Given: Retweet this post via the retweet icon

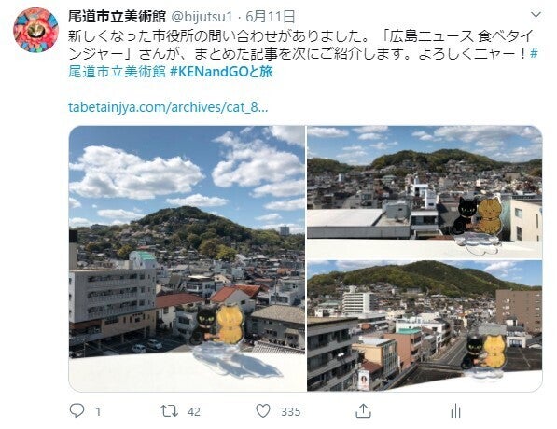Looking at the screenshot, I should [x=169, y=411].
